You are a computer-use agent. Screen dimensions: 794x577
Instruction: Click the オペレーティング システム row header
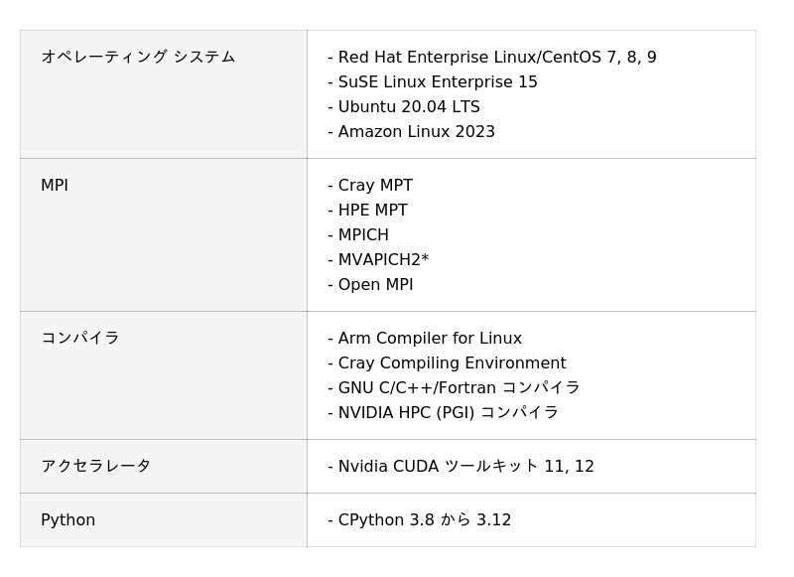(x=138, y=57)
